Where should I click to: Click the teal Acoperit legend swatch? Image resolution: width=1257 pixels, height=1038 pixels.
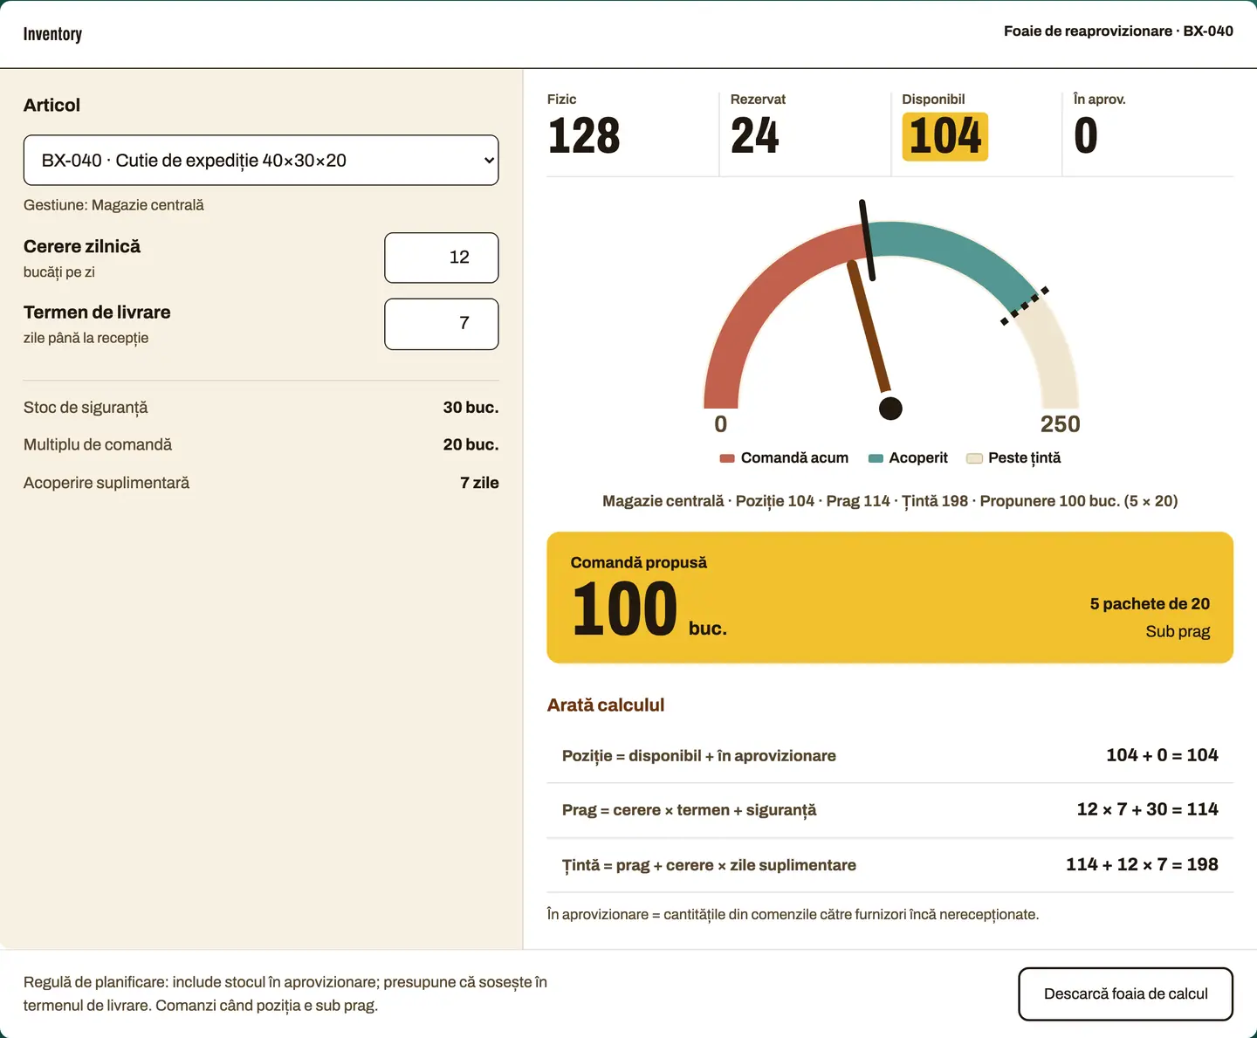tap(876, 458)
